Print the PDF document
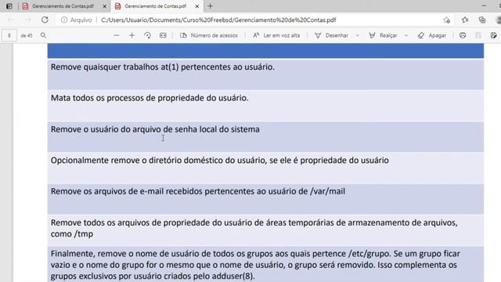 463,35
